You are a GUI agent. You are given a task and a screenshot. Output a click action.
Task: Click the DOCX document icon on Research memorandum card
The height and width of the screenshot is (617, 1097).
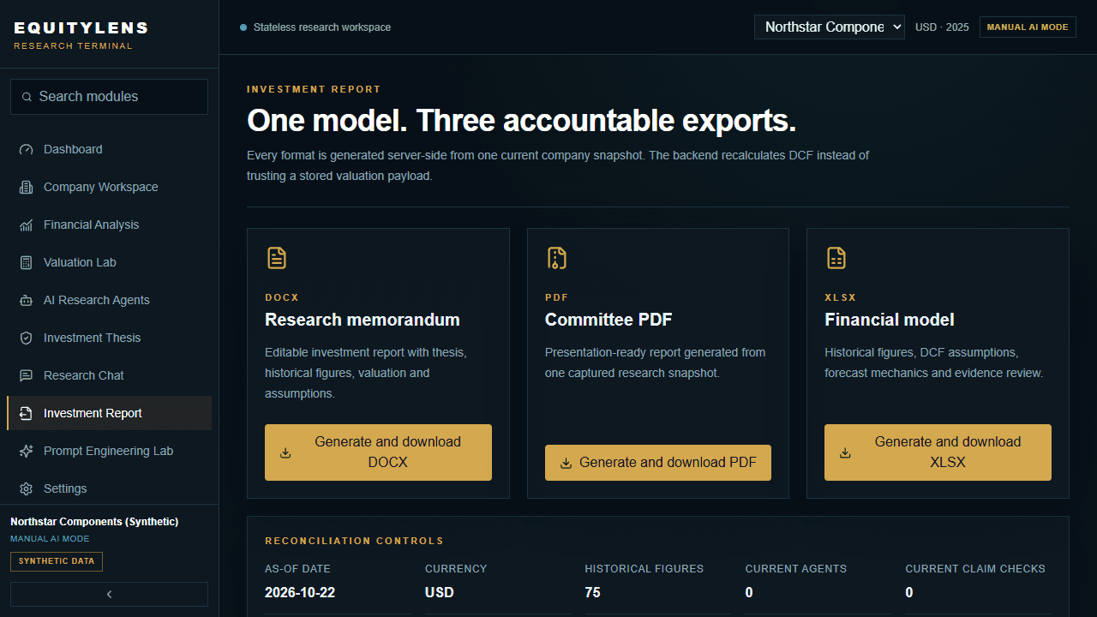point(276,258)
